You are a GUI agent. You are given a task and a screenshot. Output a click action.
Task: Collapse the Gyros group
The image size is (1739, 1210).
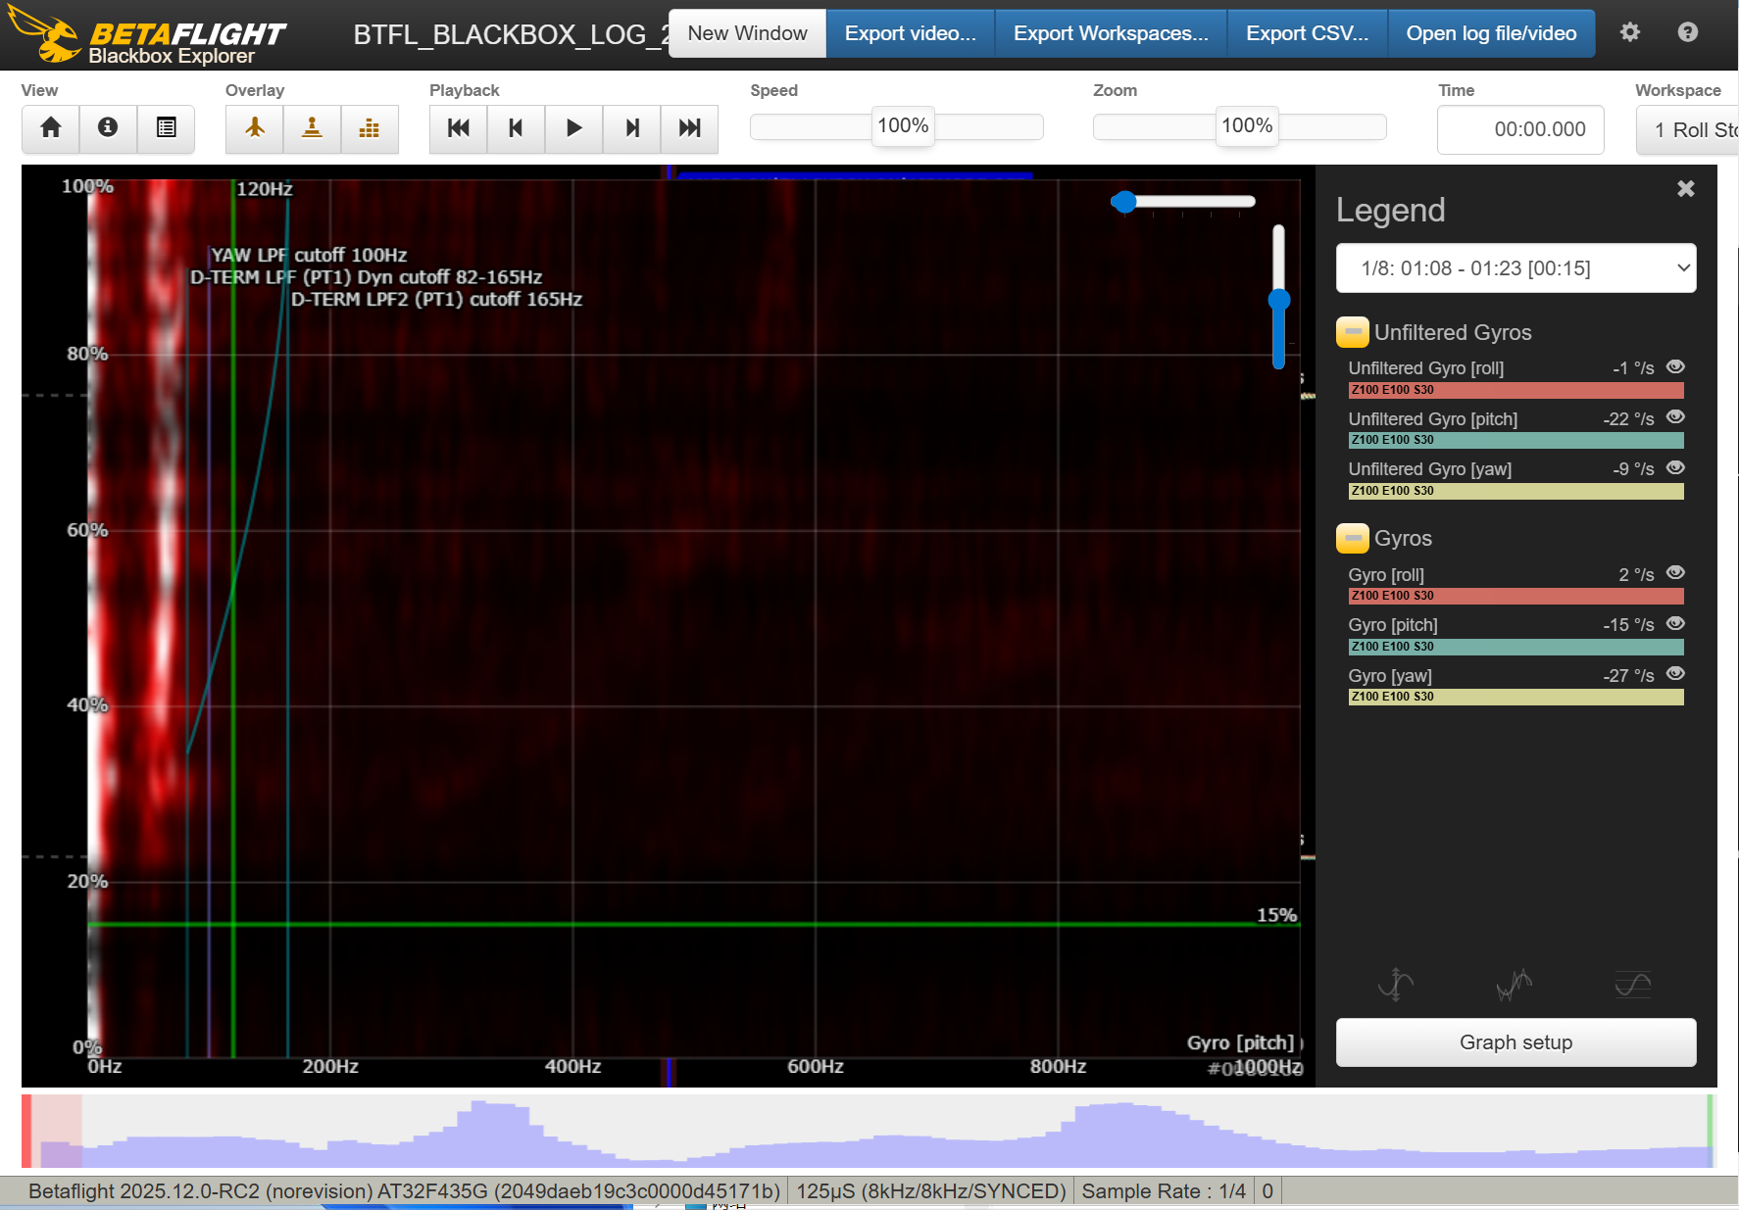[x=1352, y=538]
